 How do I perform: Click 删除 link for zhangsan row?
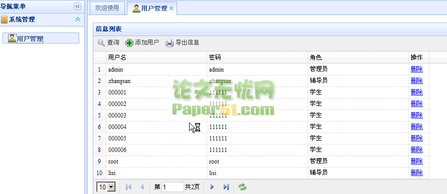pos(416,80)
